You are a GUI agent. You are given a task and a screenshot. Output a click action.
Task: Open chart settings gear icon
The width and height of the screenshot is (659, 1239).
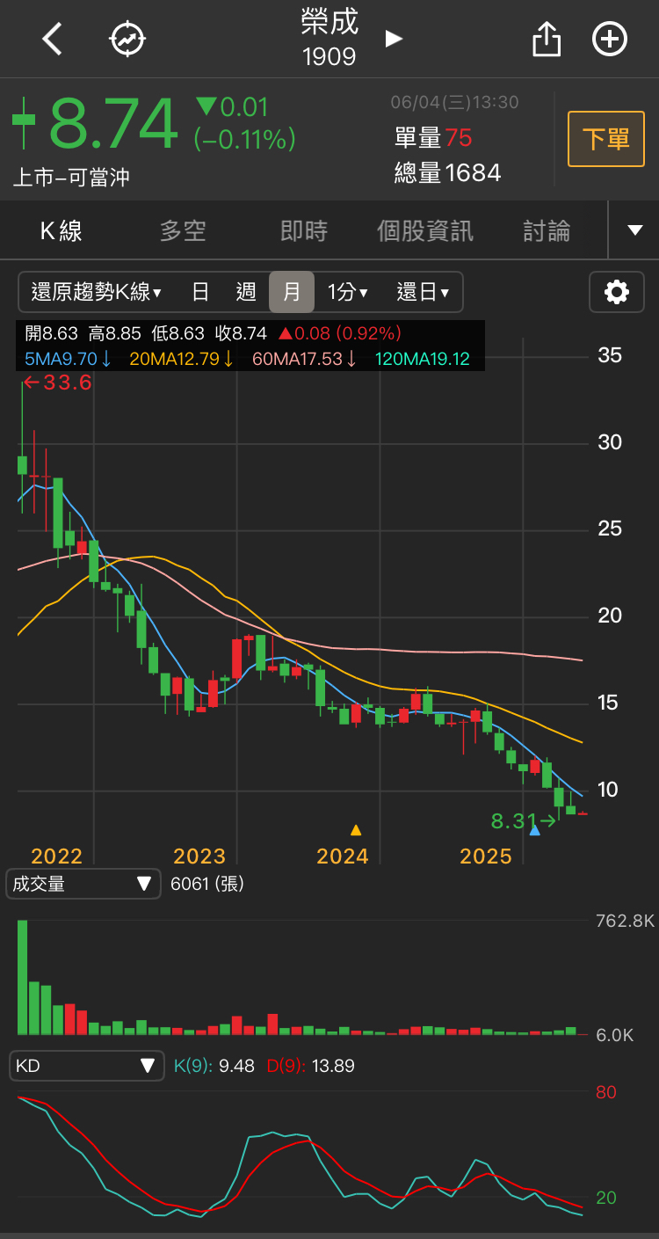coord(617,292)
